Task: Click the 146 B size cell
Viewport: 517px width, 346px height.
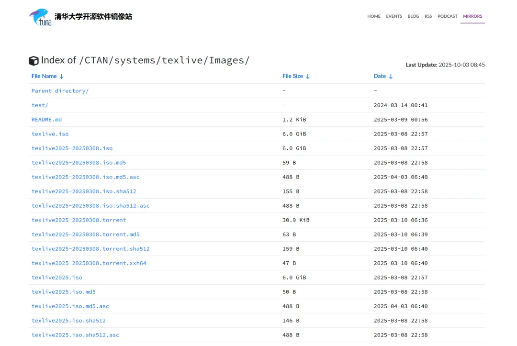Action: (x=291, y=320)
